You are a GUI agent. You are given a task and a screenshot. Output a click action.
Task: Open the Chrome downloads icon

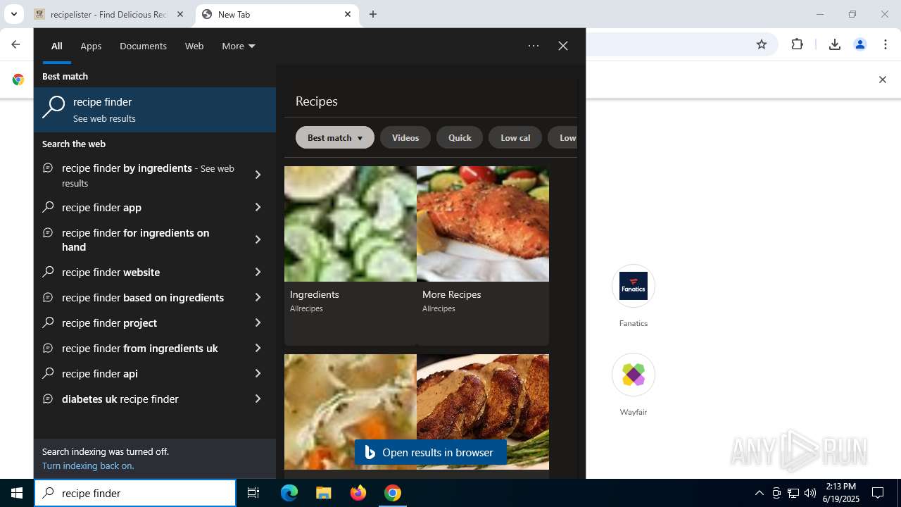pyautogui.click(x=835, y=44)
